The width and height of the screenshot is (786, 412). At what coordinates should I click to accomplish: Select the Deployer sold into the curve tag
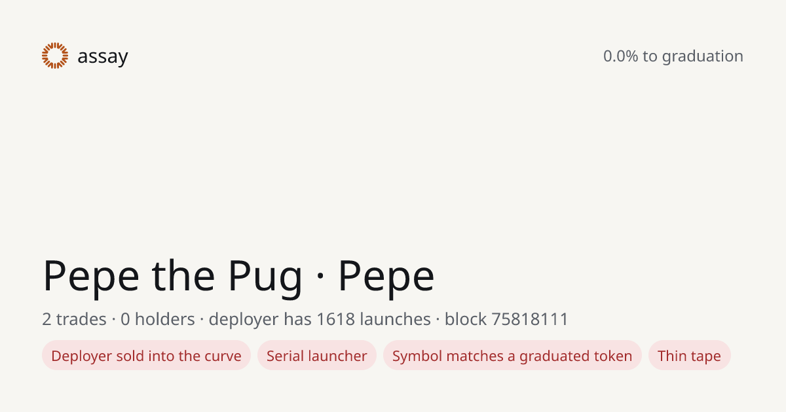click(146, 356)
